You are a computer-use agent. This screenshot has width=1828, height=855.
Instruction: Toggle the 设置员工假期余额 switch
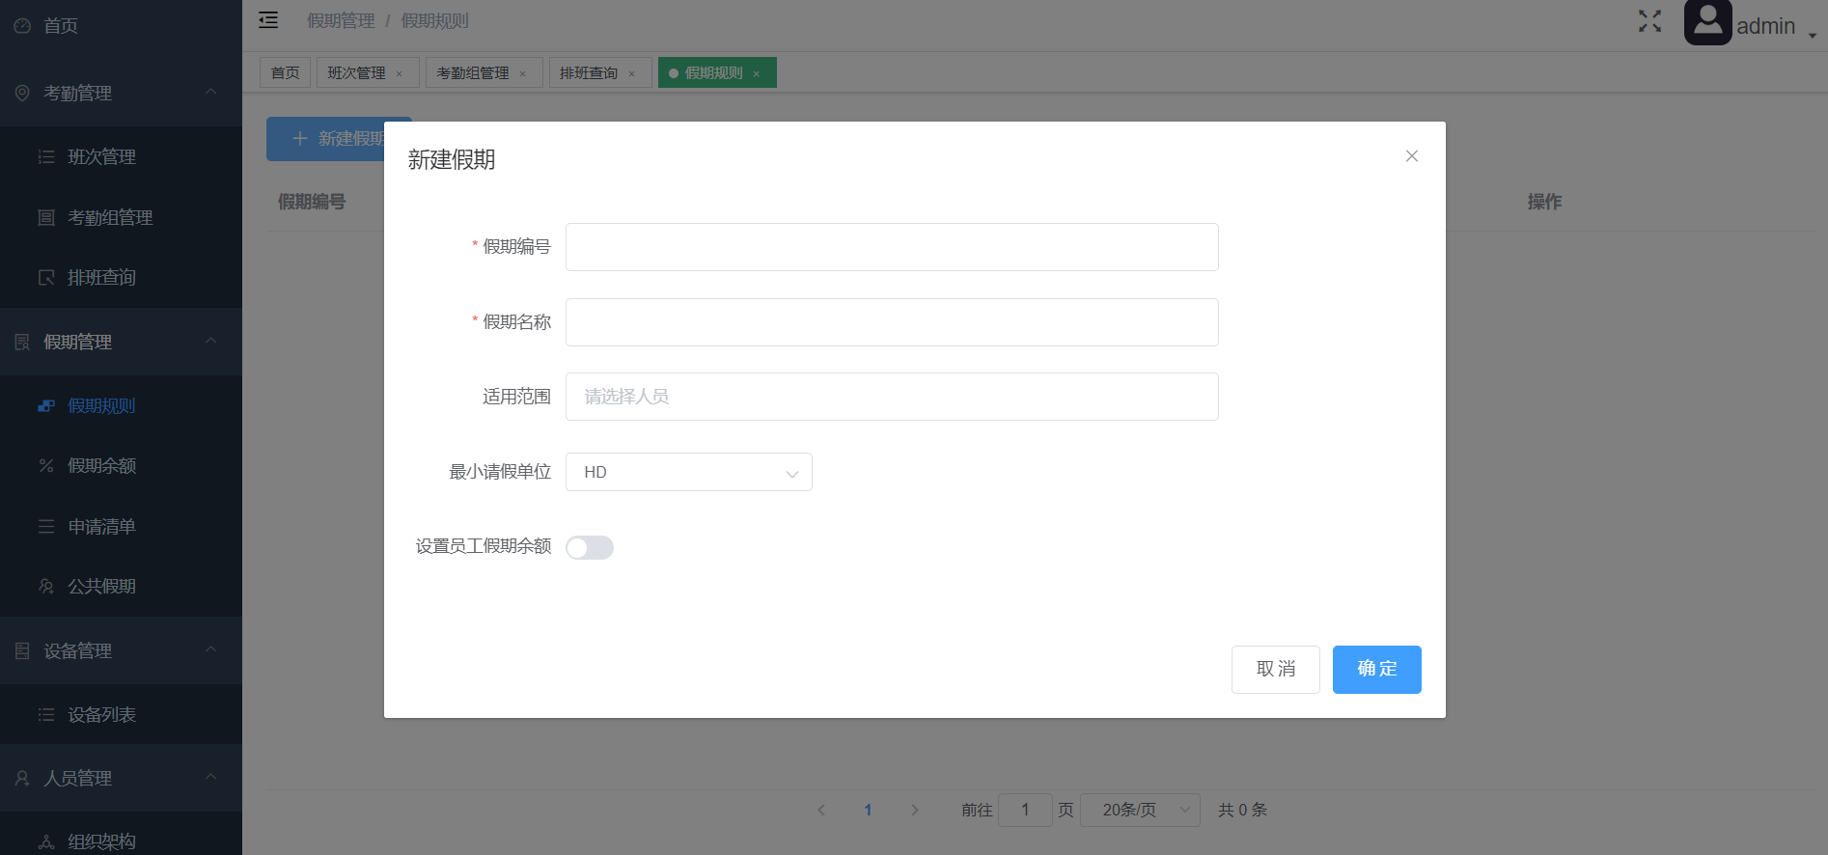pyautogui.click(x=590, y=548)
